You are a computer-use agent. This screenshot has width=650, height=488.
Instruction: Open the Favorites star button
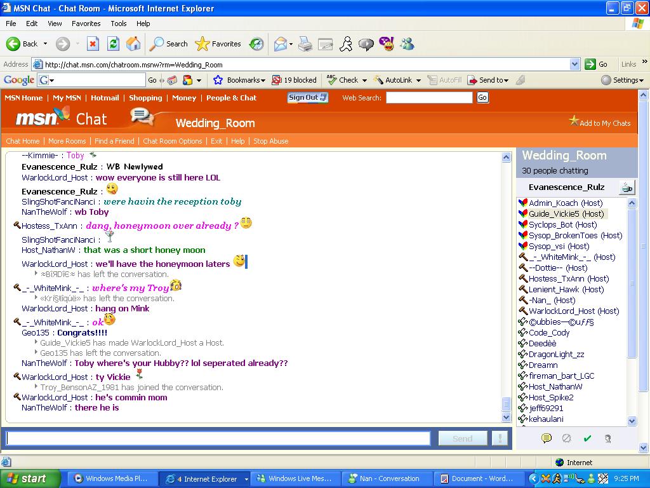click(218, 44)
